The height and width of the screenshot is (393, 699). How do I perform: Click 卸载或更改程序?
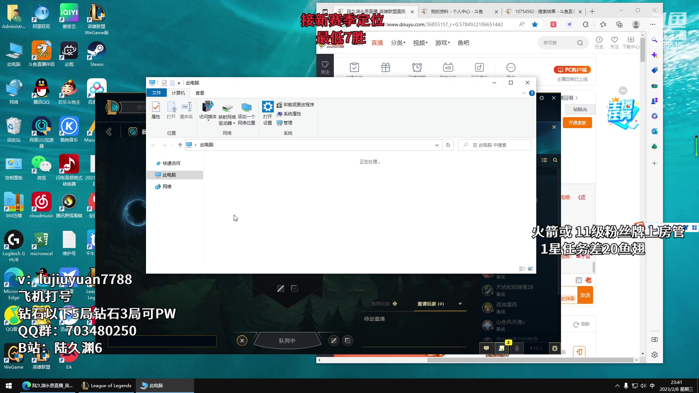pos(296,105)
